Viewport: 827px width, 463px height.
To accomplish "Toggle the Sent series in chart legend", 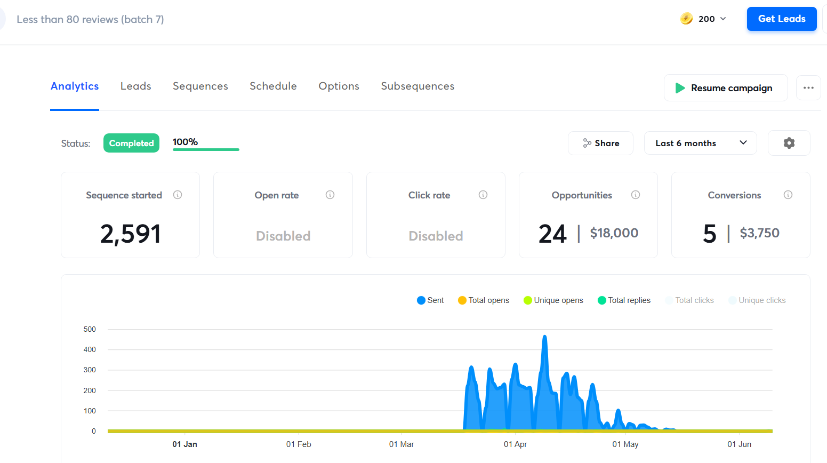I will click(430, 300).
